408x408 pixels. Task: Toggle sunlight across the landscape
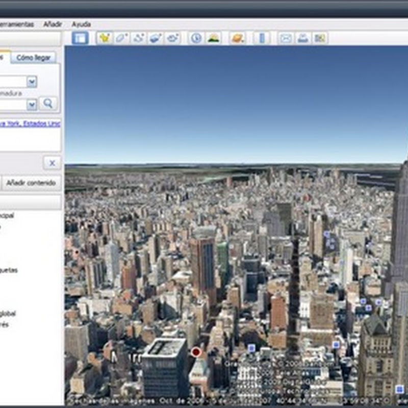tap(213, 38)
